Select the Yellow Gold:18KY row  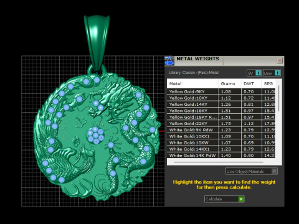221,111
